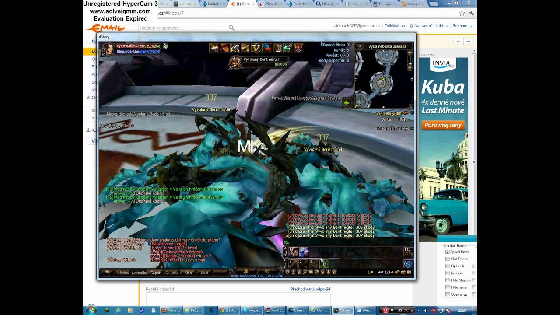Enable the Fly-Hack checkbox

(x=448, y=266)
